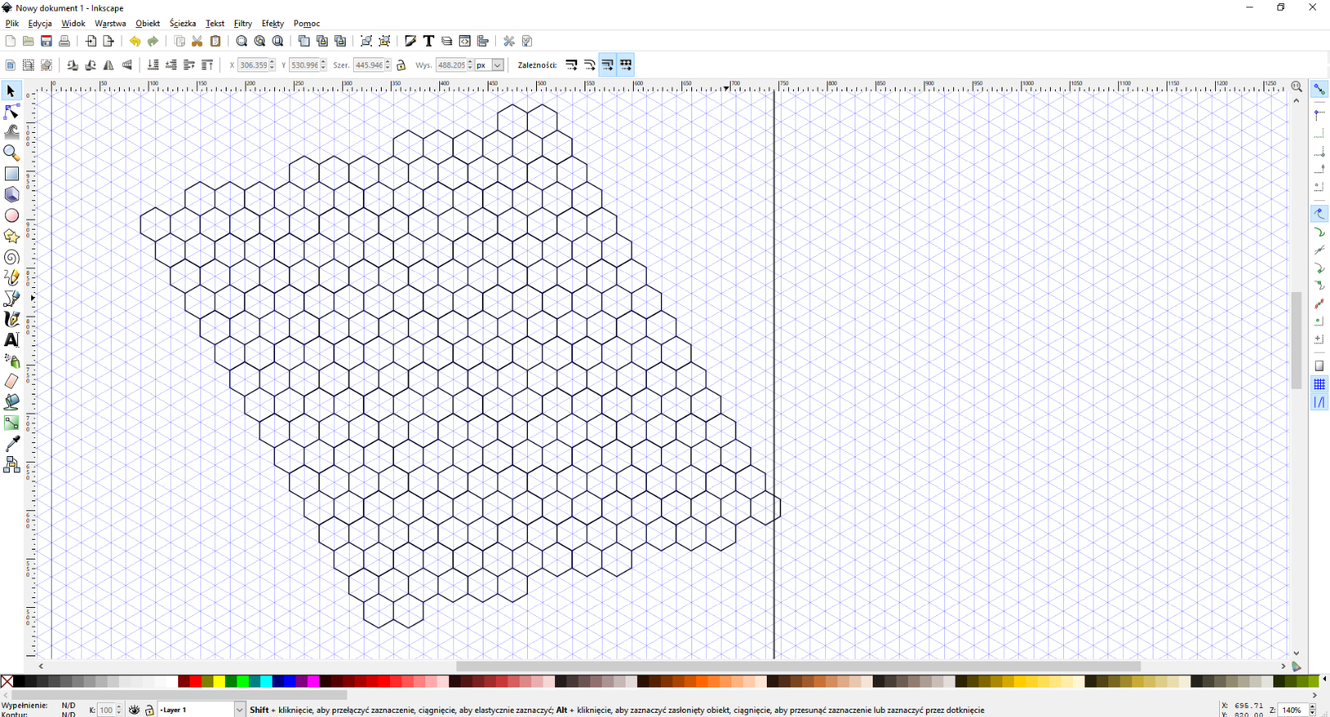The image size is (1330, 717).
Task: Select the Zoom tool in toolbox
Action: 11,153
